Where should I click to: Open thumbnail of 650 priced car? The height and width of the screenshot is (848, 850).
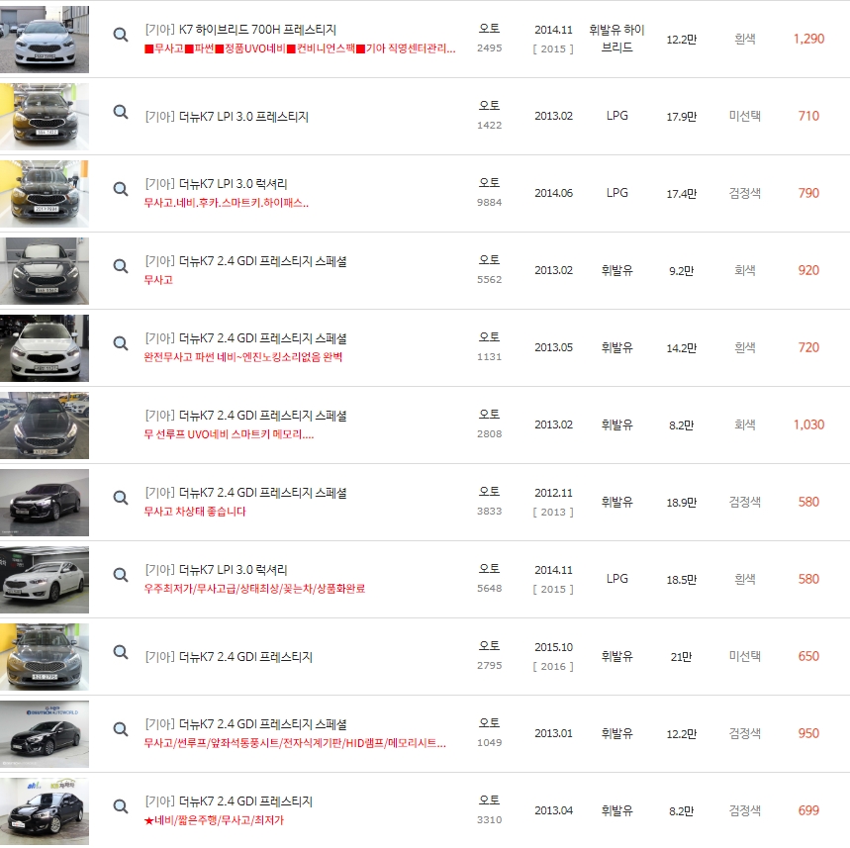coord(45,657)
